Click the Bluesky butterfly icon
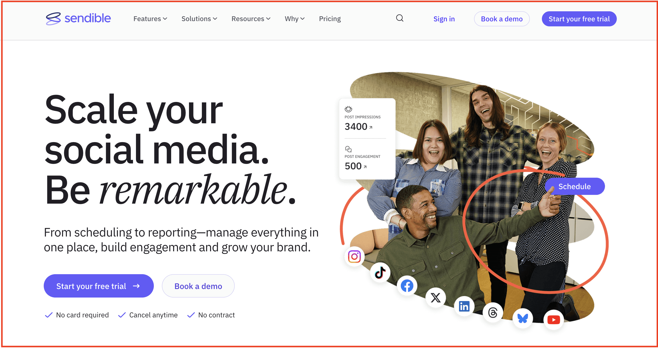 pos(523,318)
